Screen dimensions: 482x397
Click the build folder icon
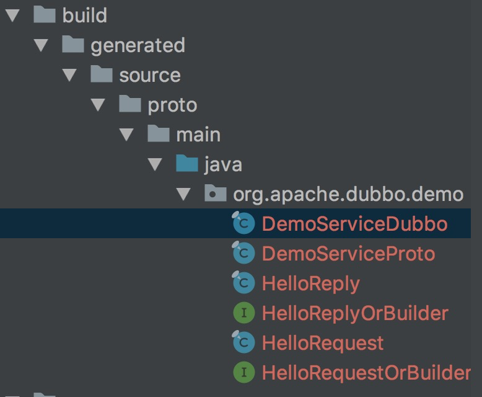point(45,16)
